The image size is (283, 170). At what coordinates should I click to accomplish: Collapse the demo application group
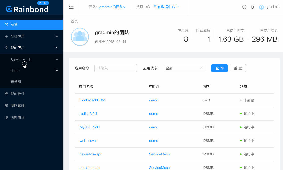[15, 71]
